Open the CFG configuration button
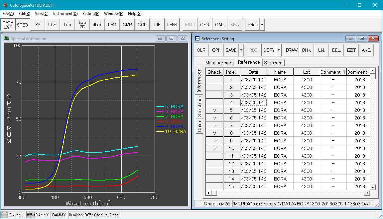The width and height of the screenshot is (383, 219). click(204, 25)
